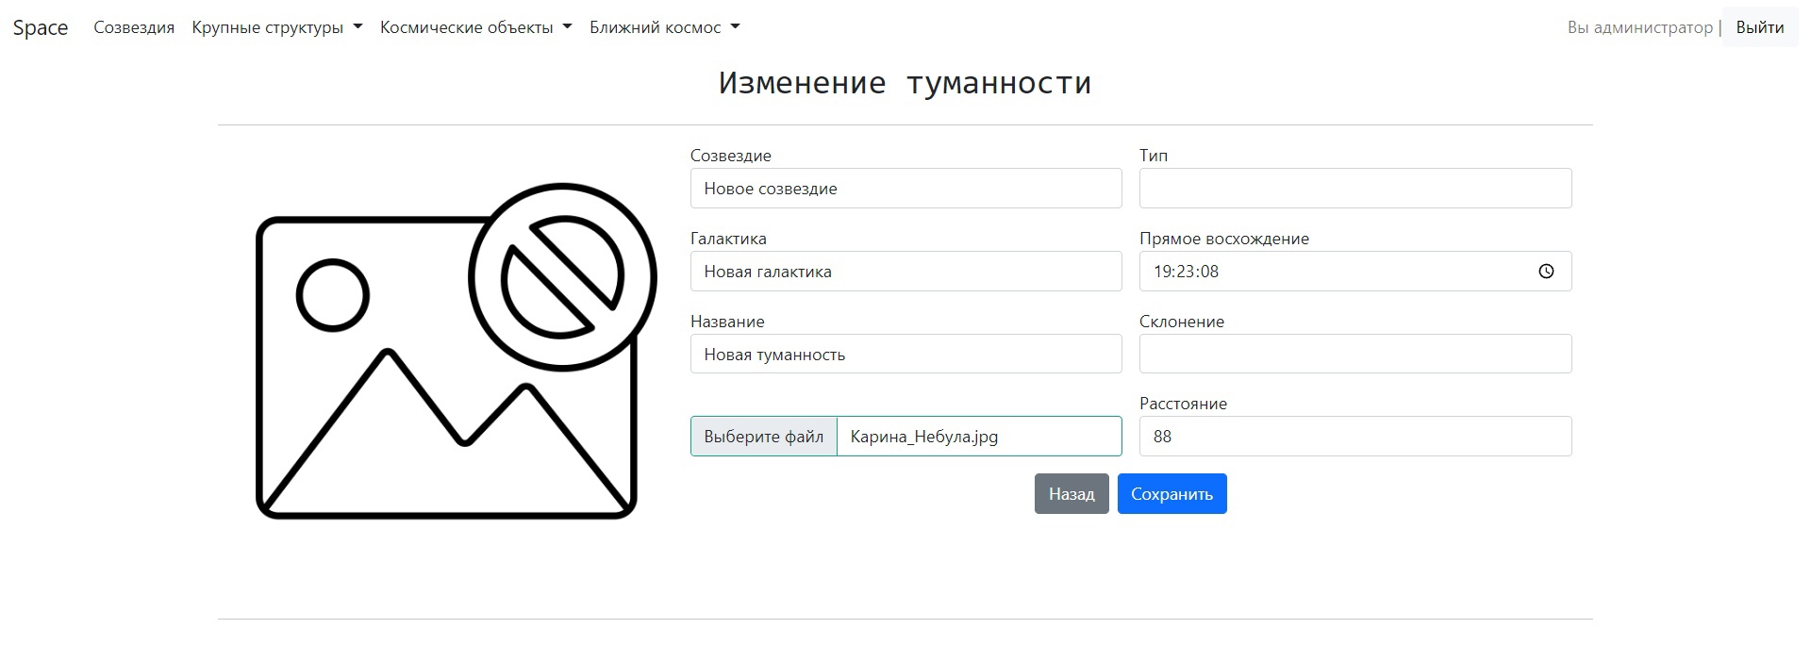This screenshot has width=1811, height=645.
Task: Expand the Крупные структуры dropdown menu
Action: click(x=277, y=27)
